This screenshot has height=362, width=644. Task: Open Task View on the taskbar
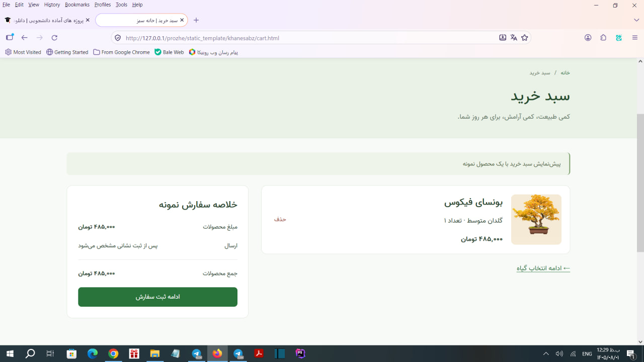click(50, 354)
